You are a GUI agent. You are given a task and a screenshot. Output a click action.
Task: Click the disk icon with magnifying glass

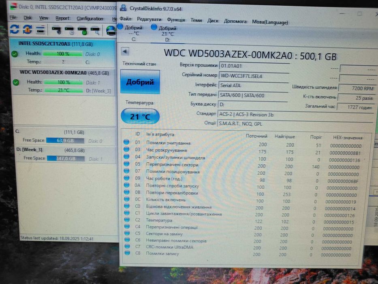(x=95, y=31)
